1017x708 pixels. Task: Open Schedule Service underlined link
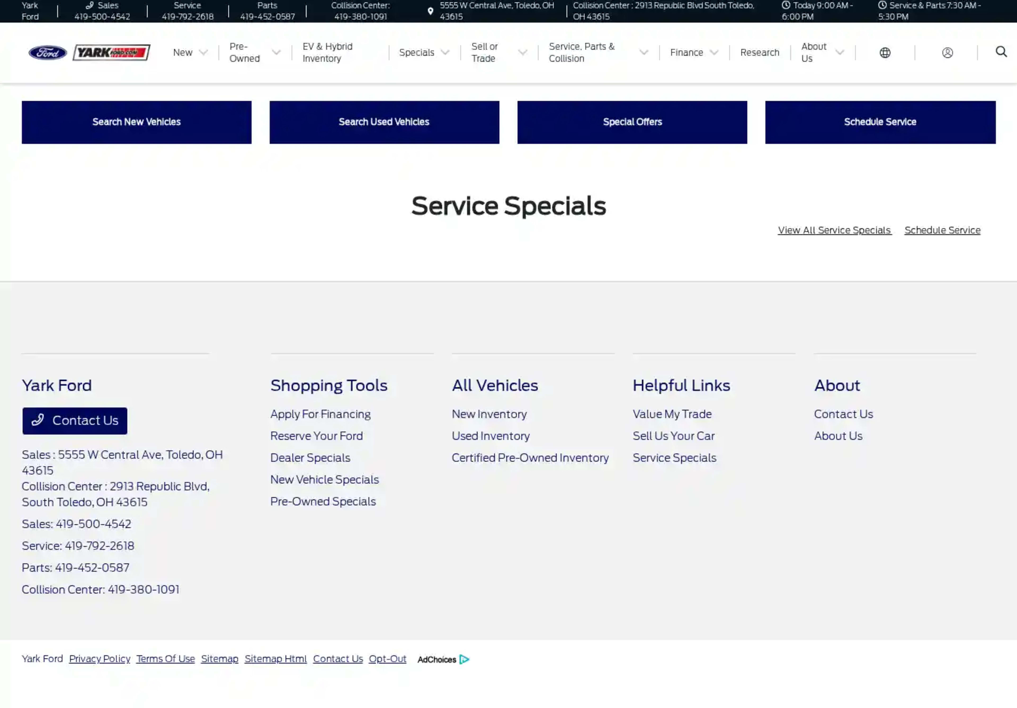942,230
